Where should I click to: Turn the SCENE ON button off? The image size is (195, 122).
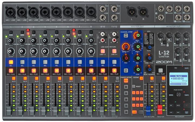click(x=141, y=78)
